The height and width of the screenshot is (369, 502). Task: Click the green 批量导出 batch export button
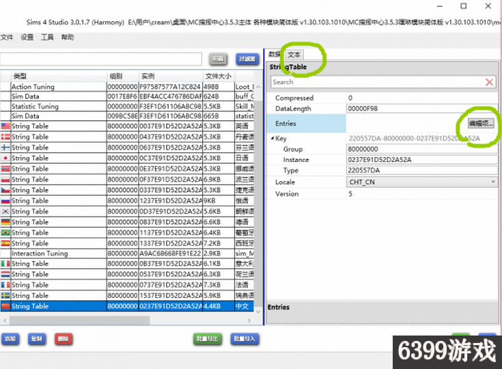[x=208, y=339]
